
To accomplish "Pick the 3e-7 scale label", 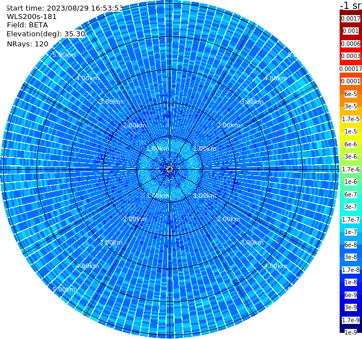I will [351, 207].
